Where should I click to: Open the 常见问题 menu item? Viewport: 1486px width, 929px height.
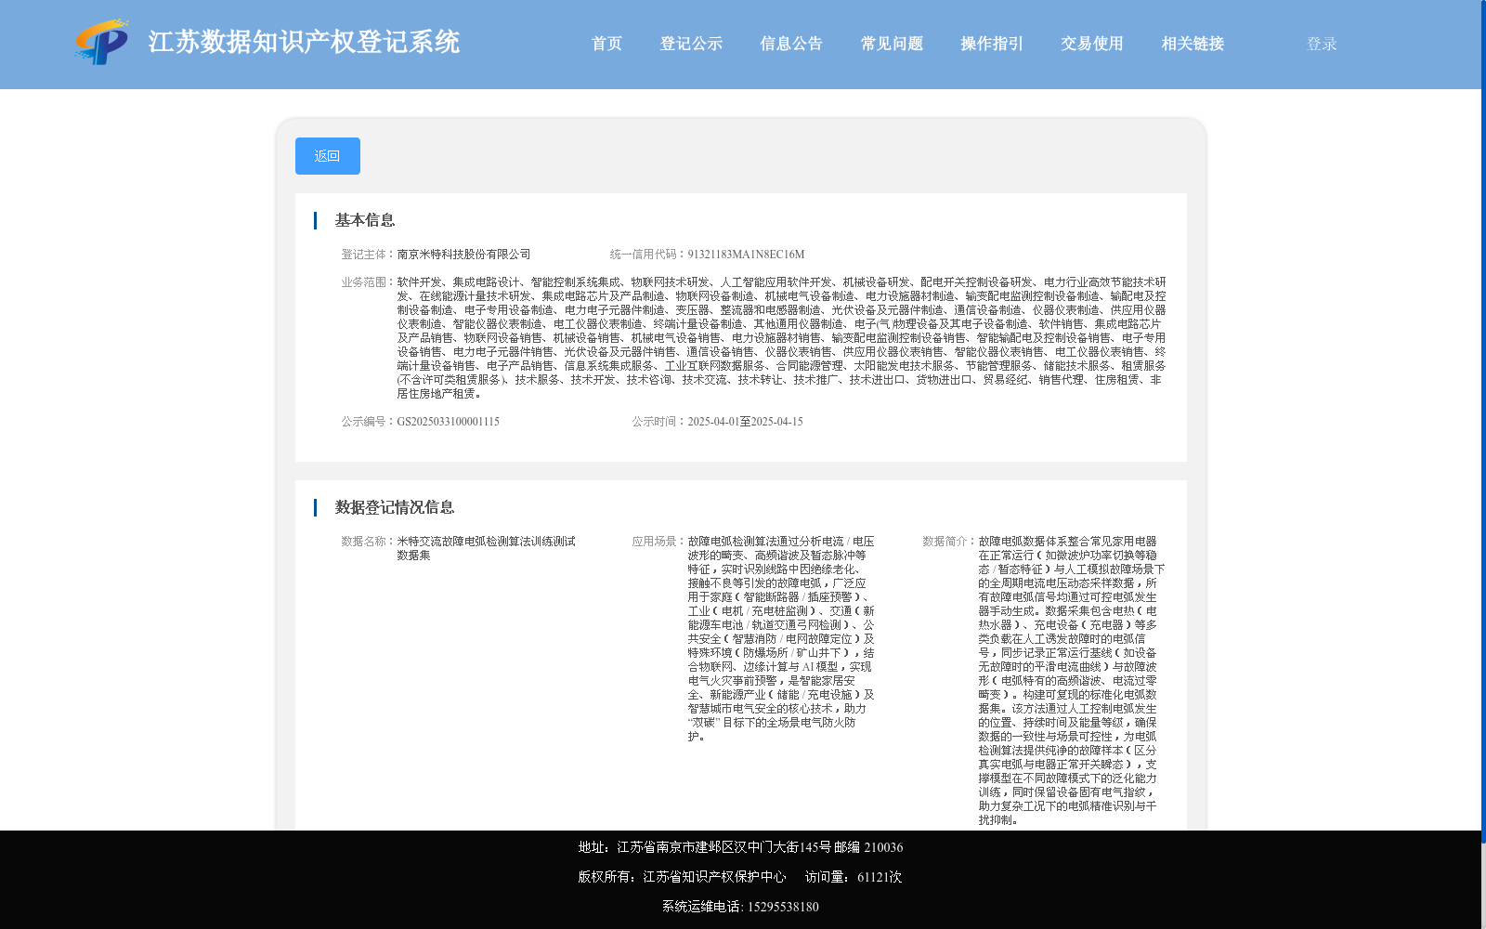pyautogui.click(x=892, y=44)
